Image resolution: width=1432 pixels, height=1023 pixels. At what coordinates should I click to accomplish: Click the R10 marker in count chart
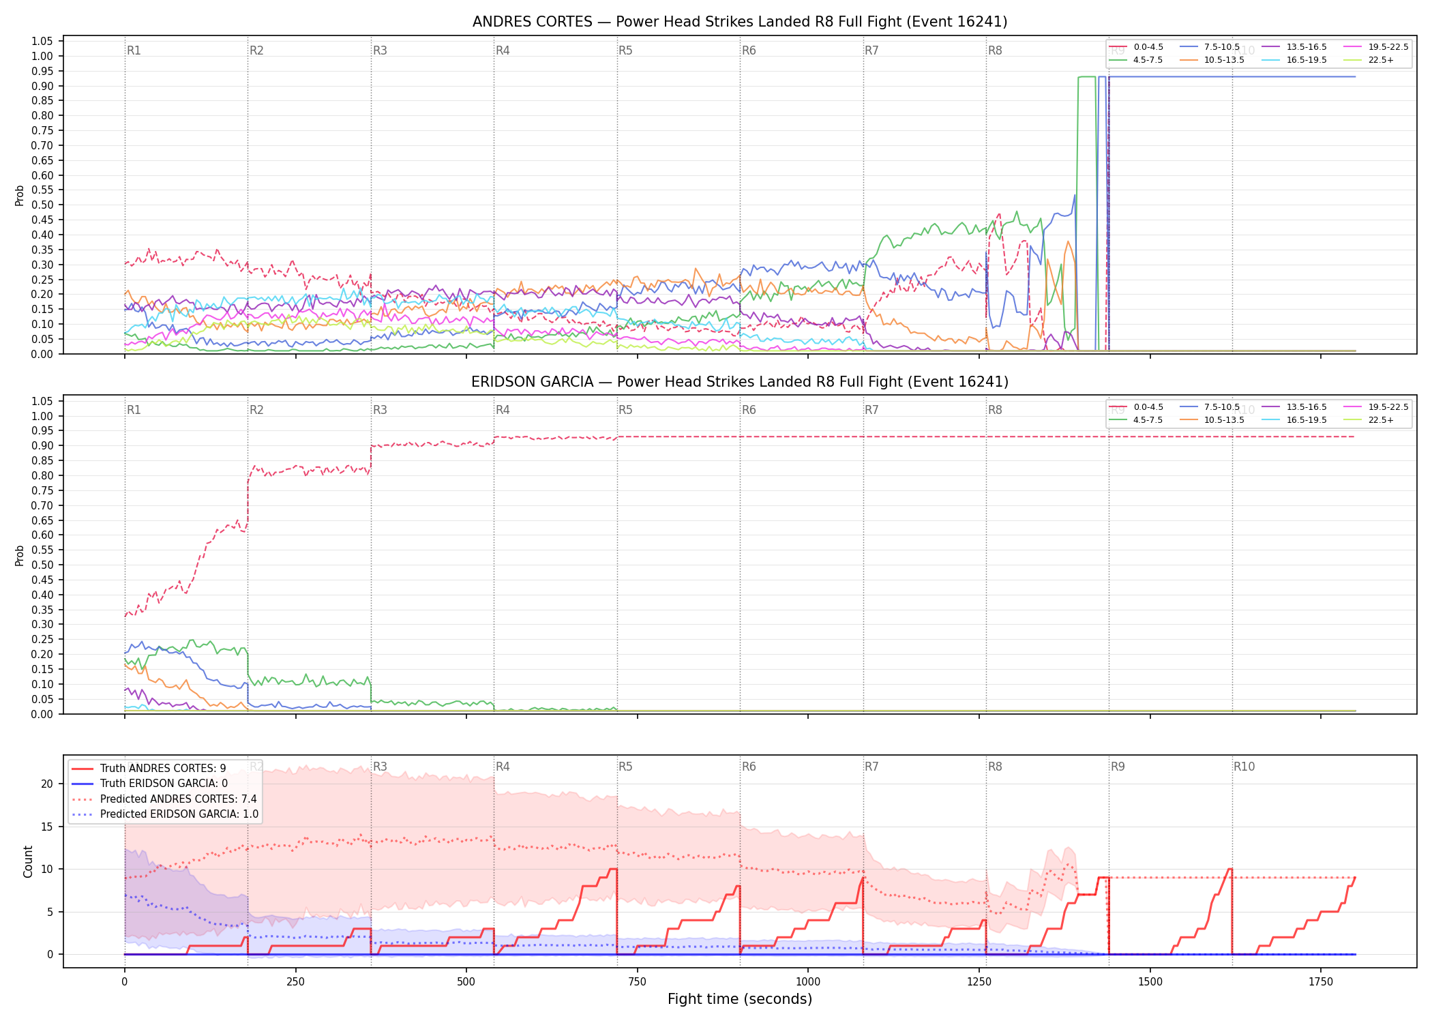coord(1244,767)
